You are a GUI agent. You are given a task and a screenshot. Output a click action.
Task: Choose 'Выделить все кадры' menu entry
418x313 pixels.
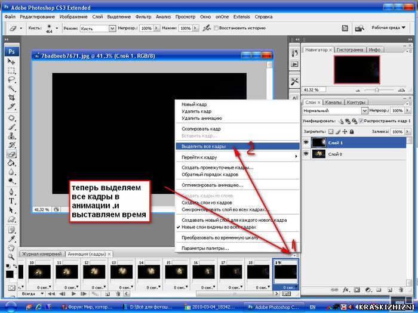(x=238, y=147)
